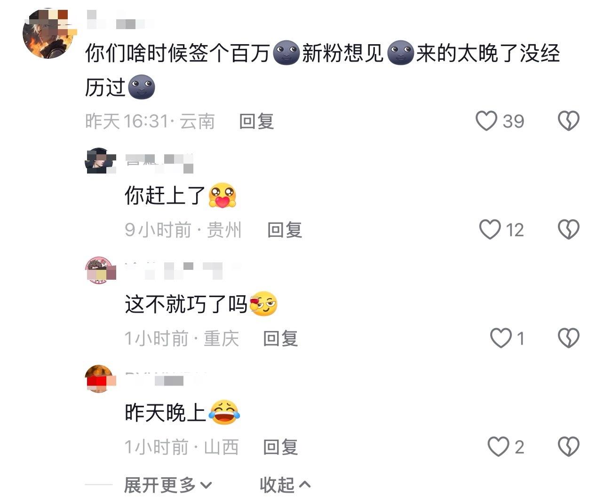
Task: Like the 云南 comment with 39 likes
Action: click(486, 121)
